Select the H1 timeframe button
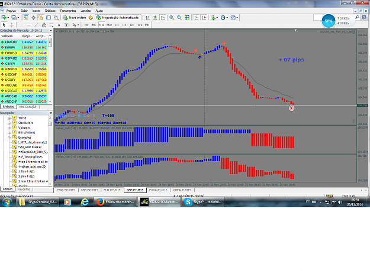 [x=117, y=25]
